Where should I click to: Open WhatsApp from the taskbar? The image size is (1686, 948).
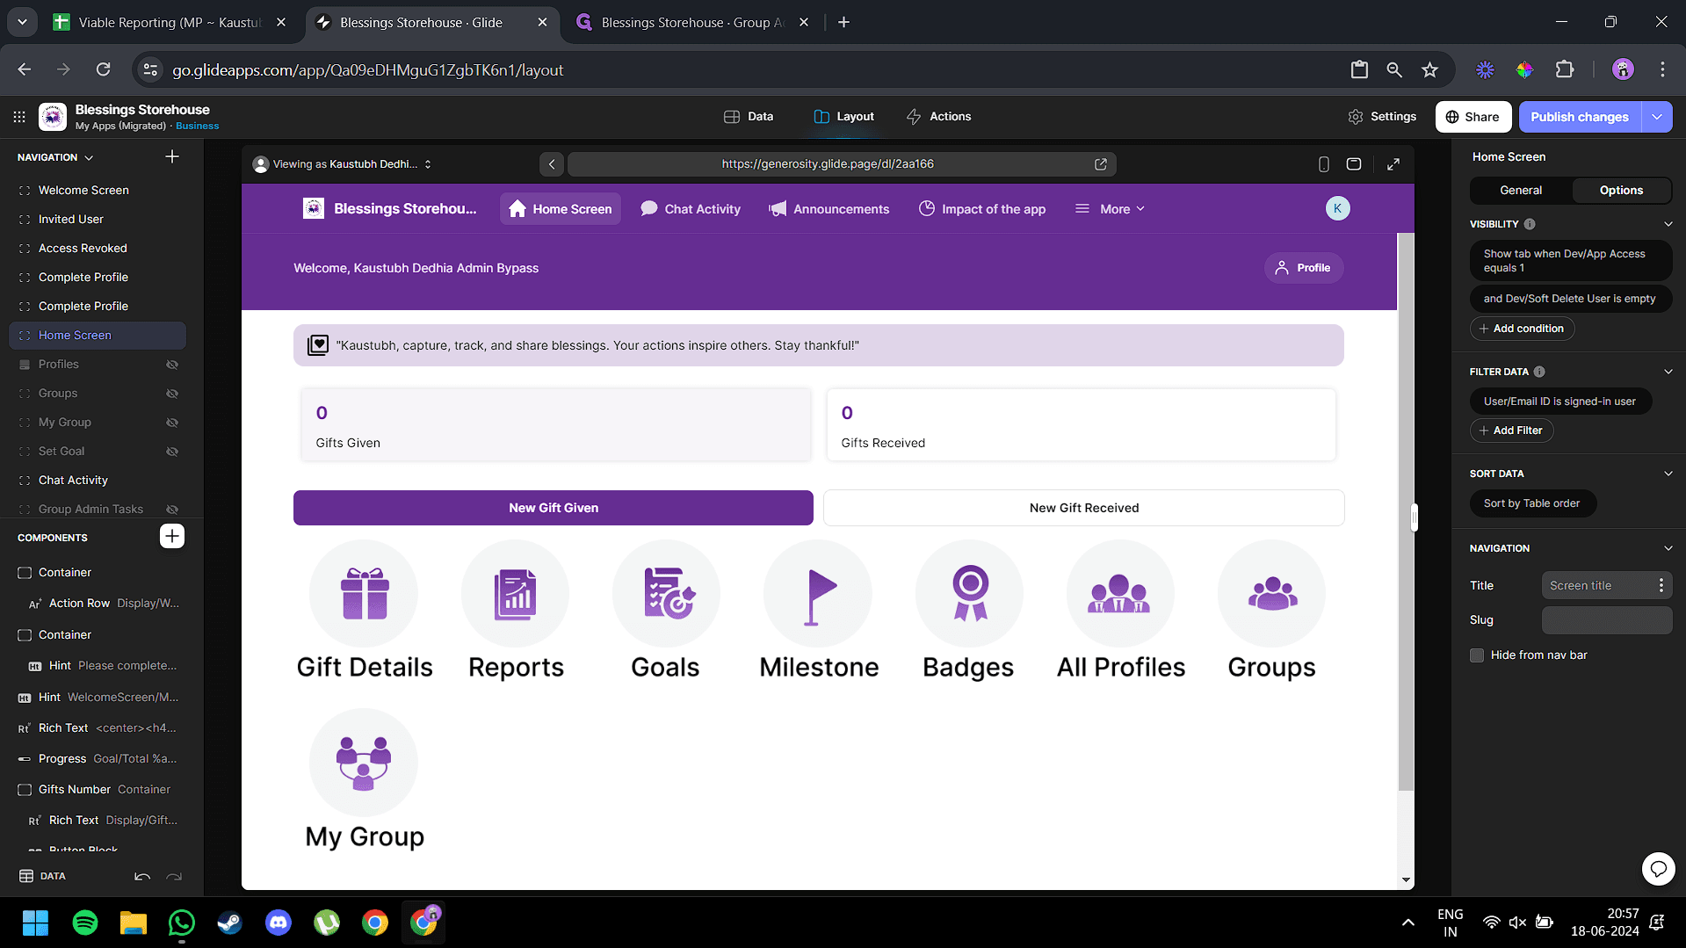182,923
